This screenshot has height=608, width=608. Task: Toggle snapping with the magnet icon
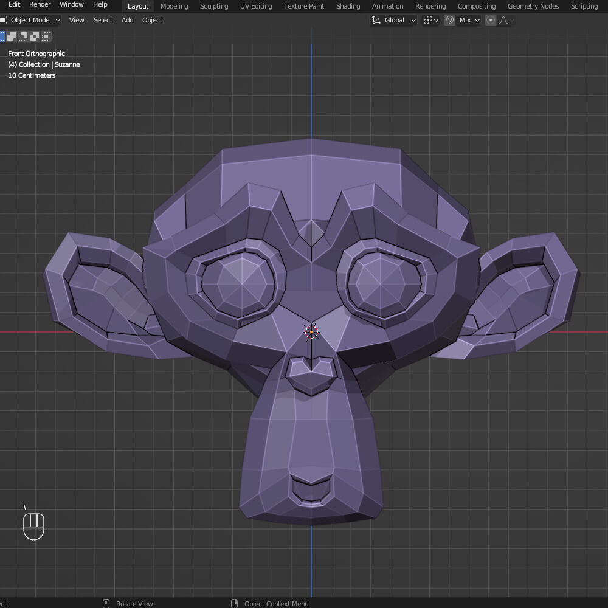[449, 20]
